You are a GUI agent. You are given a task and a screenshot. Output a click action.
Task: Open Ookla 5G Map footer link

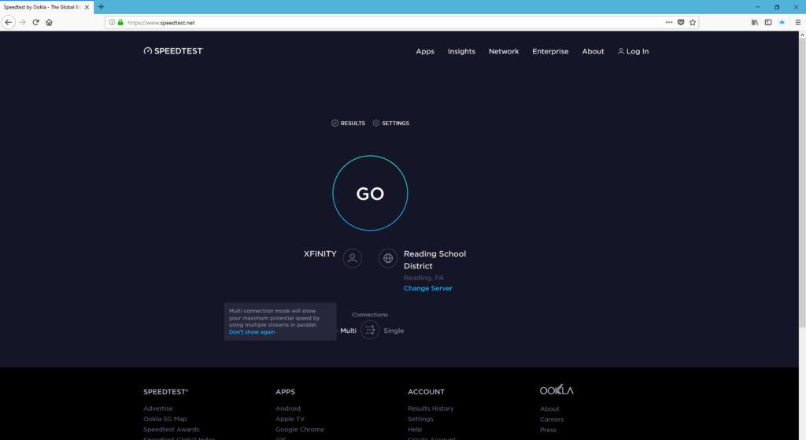pos(165,419)
